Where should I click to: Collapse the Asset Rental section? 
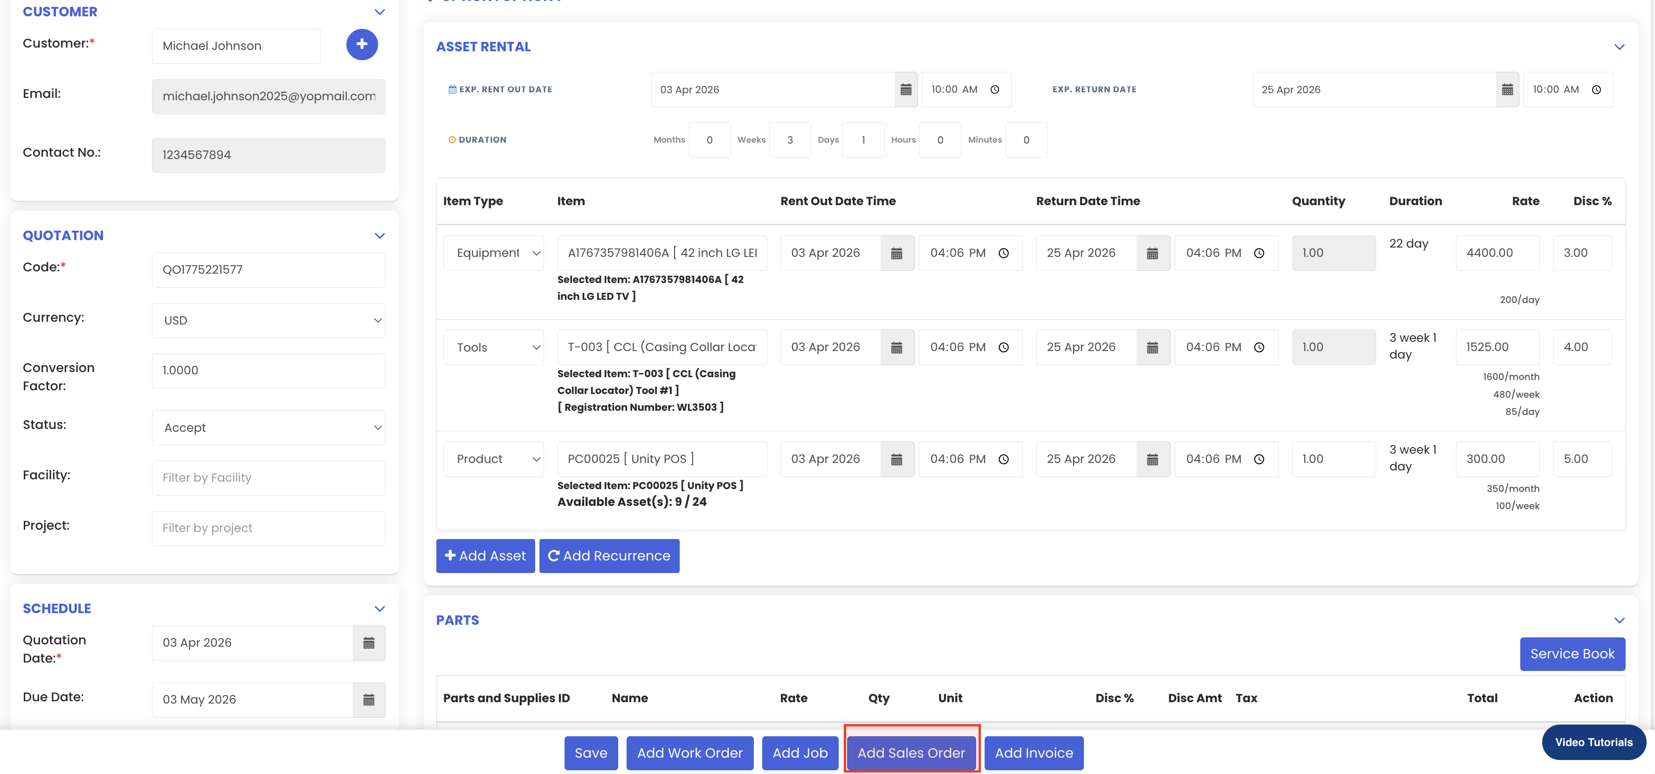(x=1619, y=47)
